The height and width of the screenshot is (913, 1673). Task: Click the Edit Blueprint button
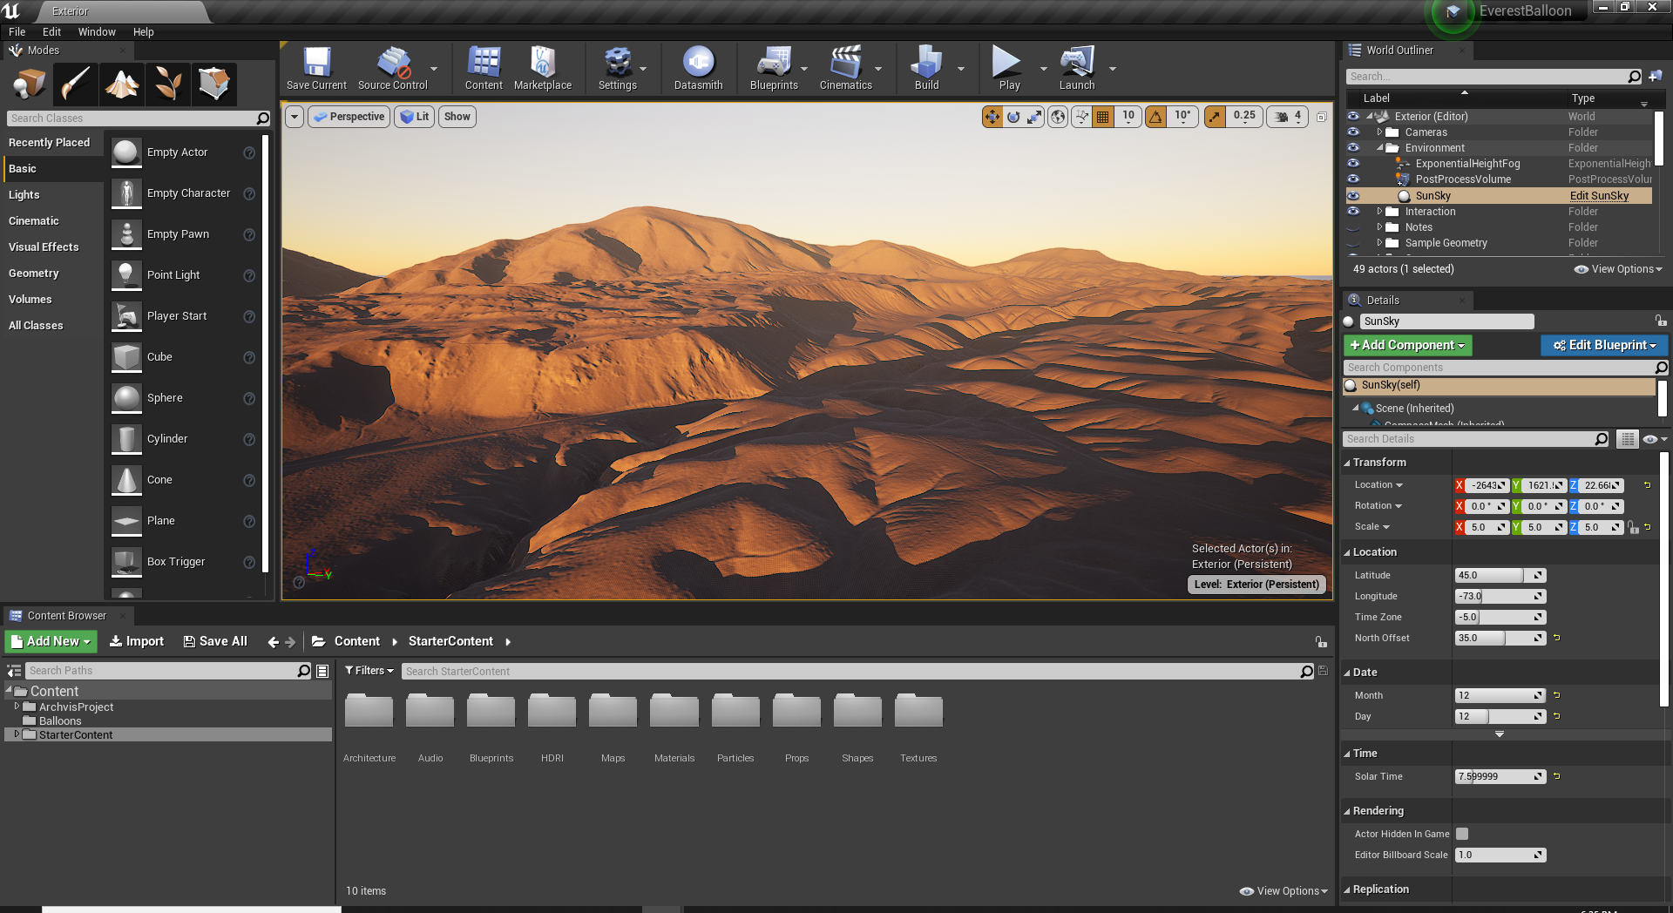pyautogui.click(x=1604, y=346)
